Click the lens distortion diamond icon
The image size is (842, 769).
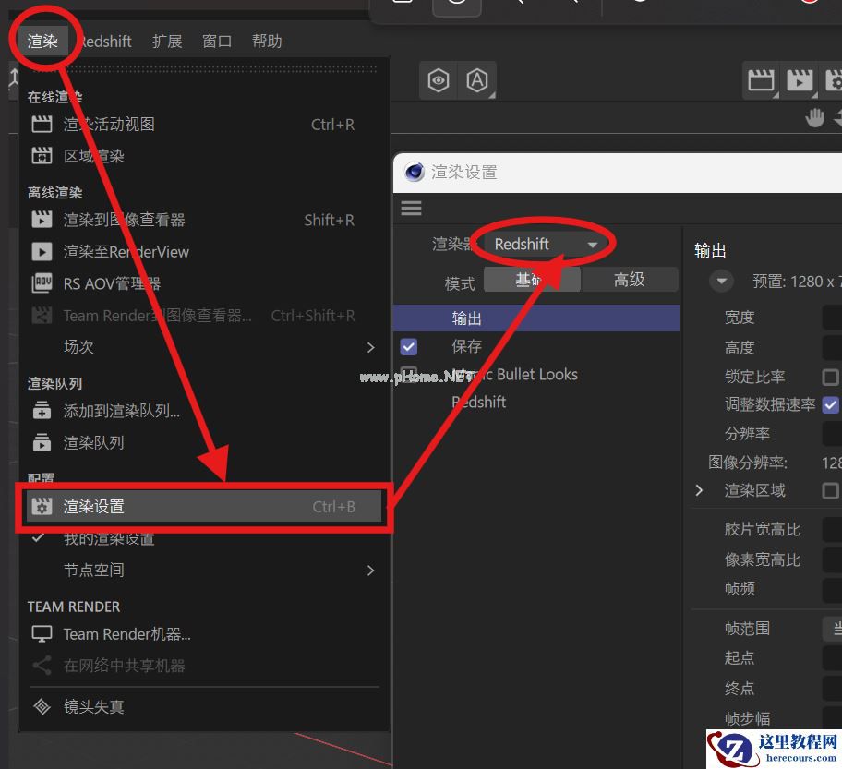point(42,707)
